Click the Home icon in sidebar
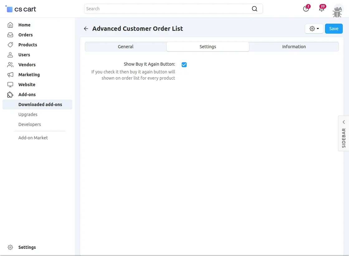Screen dimensions: 349x256 [10, 25]
